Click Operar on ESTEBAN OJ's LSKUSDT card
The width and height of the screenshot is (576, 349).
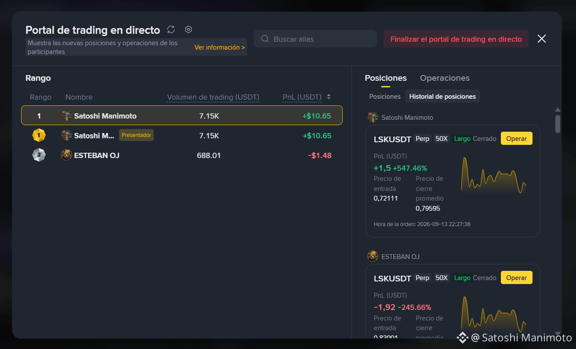tap(517, 277)
